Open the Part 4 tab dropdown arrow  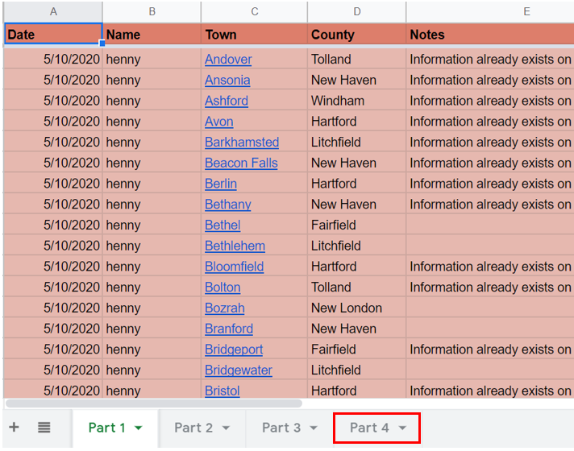[x=402, y=428]
